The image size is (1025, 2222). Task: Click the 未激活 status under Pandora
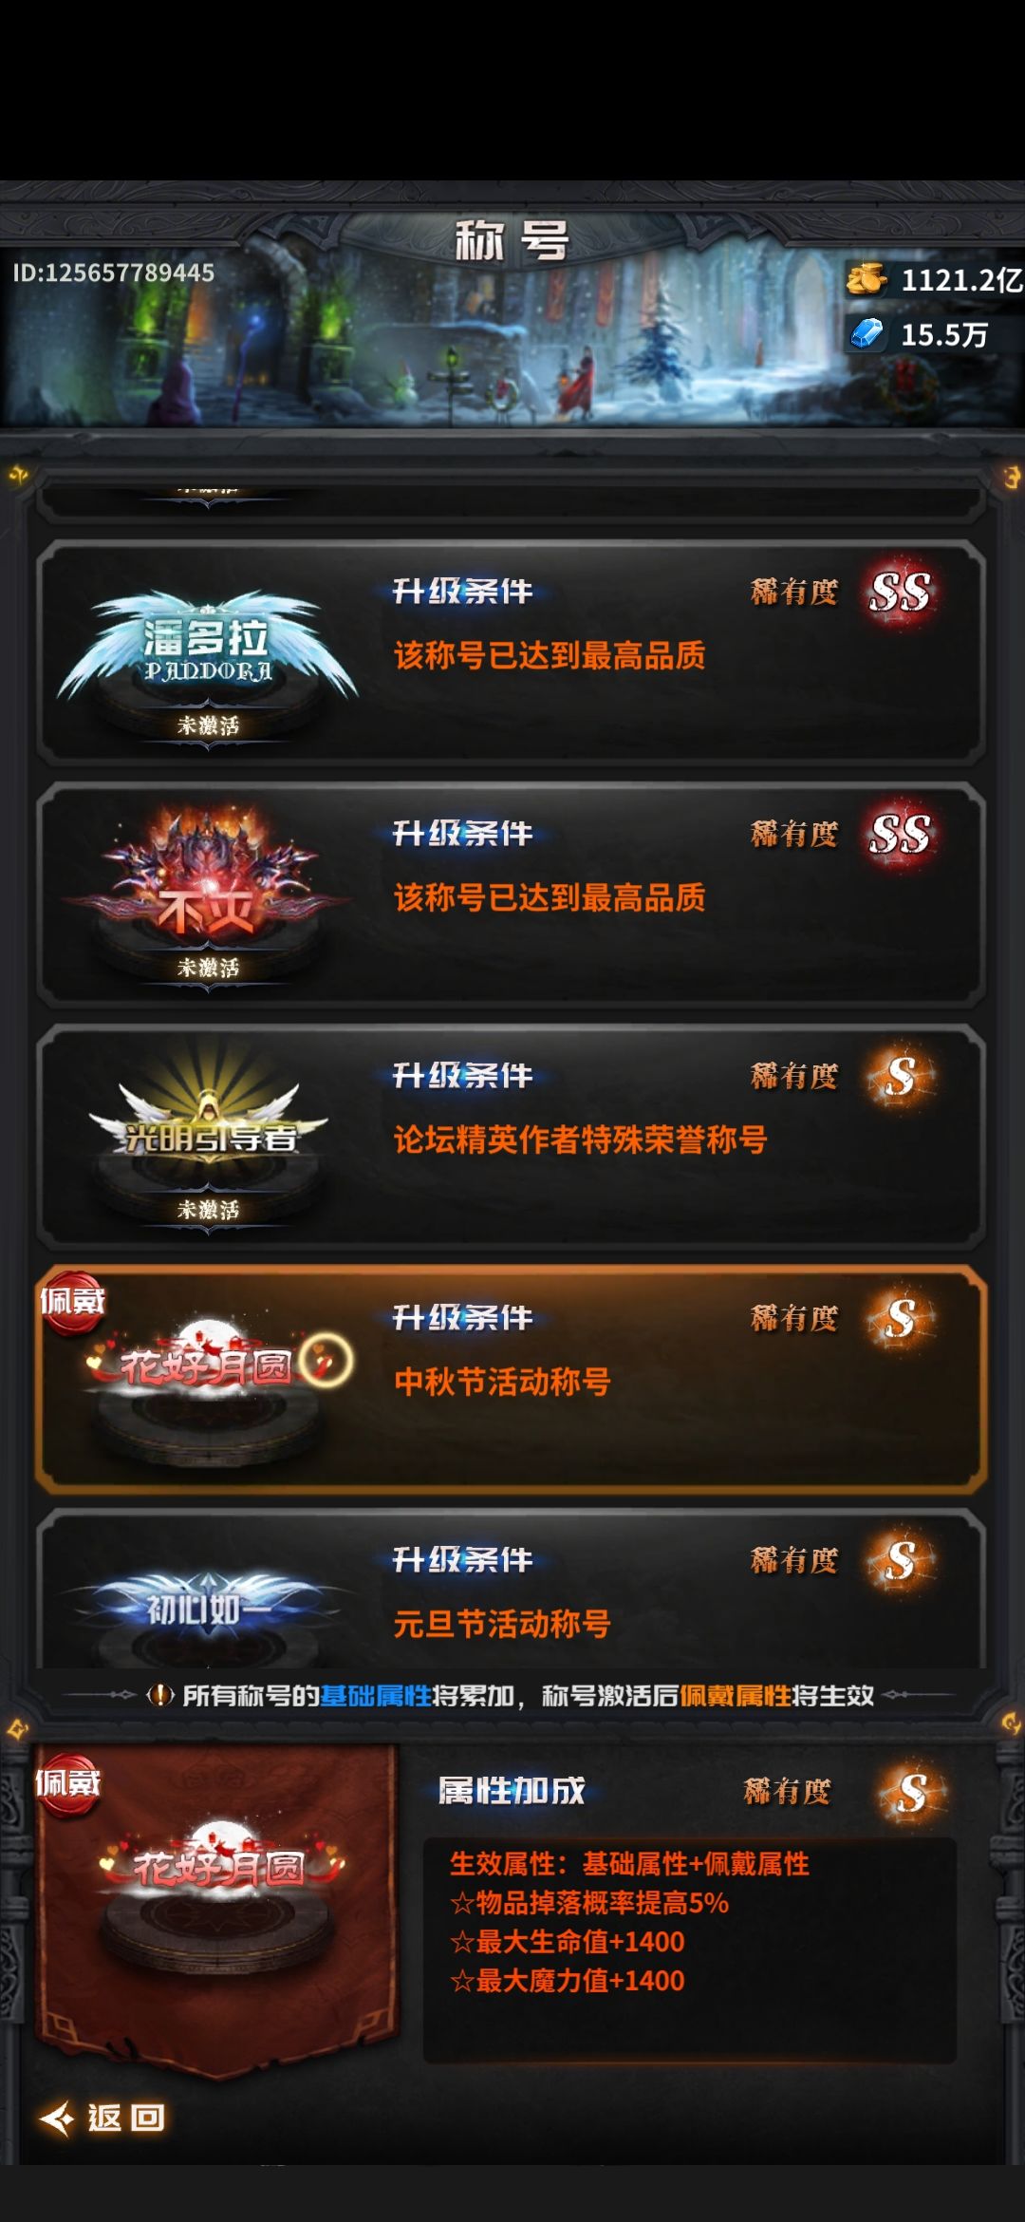(208, 726)
